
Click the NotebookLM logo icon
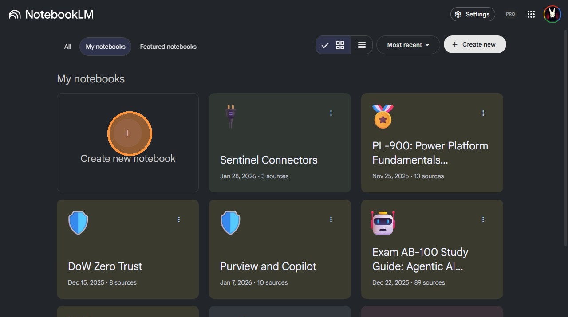[15, 14]
